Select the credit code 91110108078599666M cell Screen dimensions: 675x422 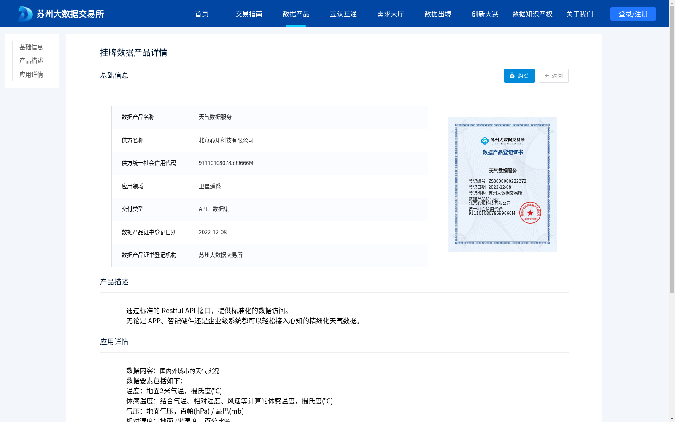(x=310, y=163)
